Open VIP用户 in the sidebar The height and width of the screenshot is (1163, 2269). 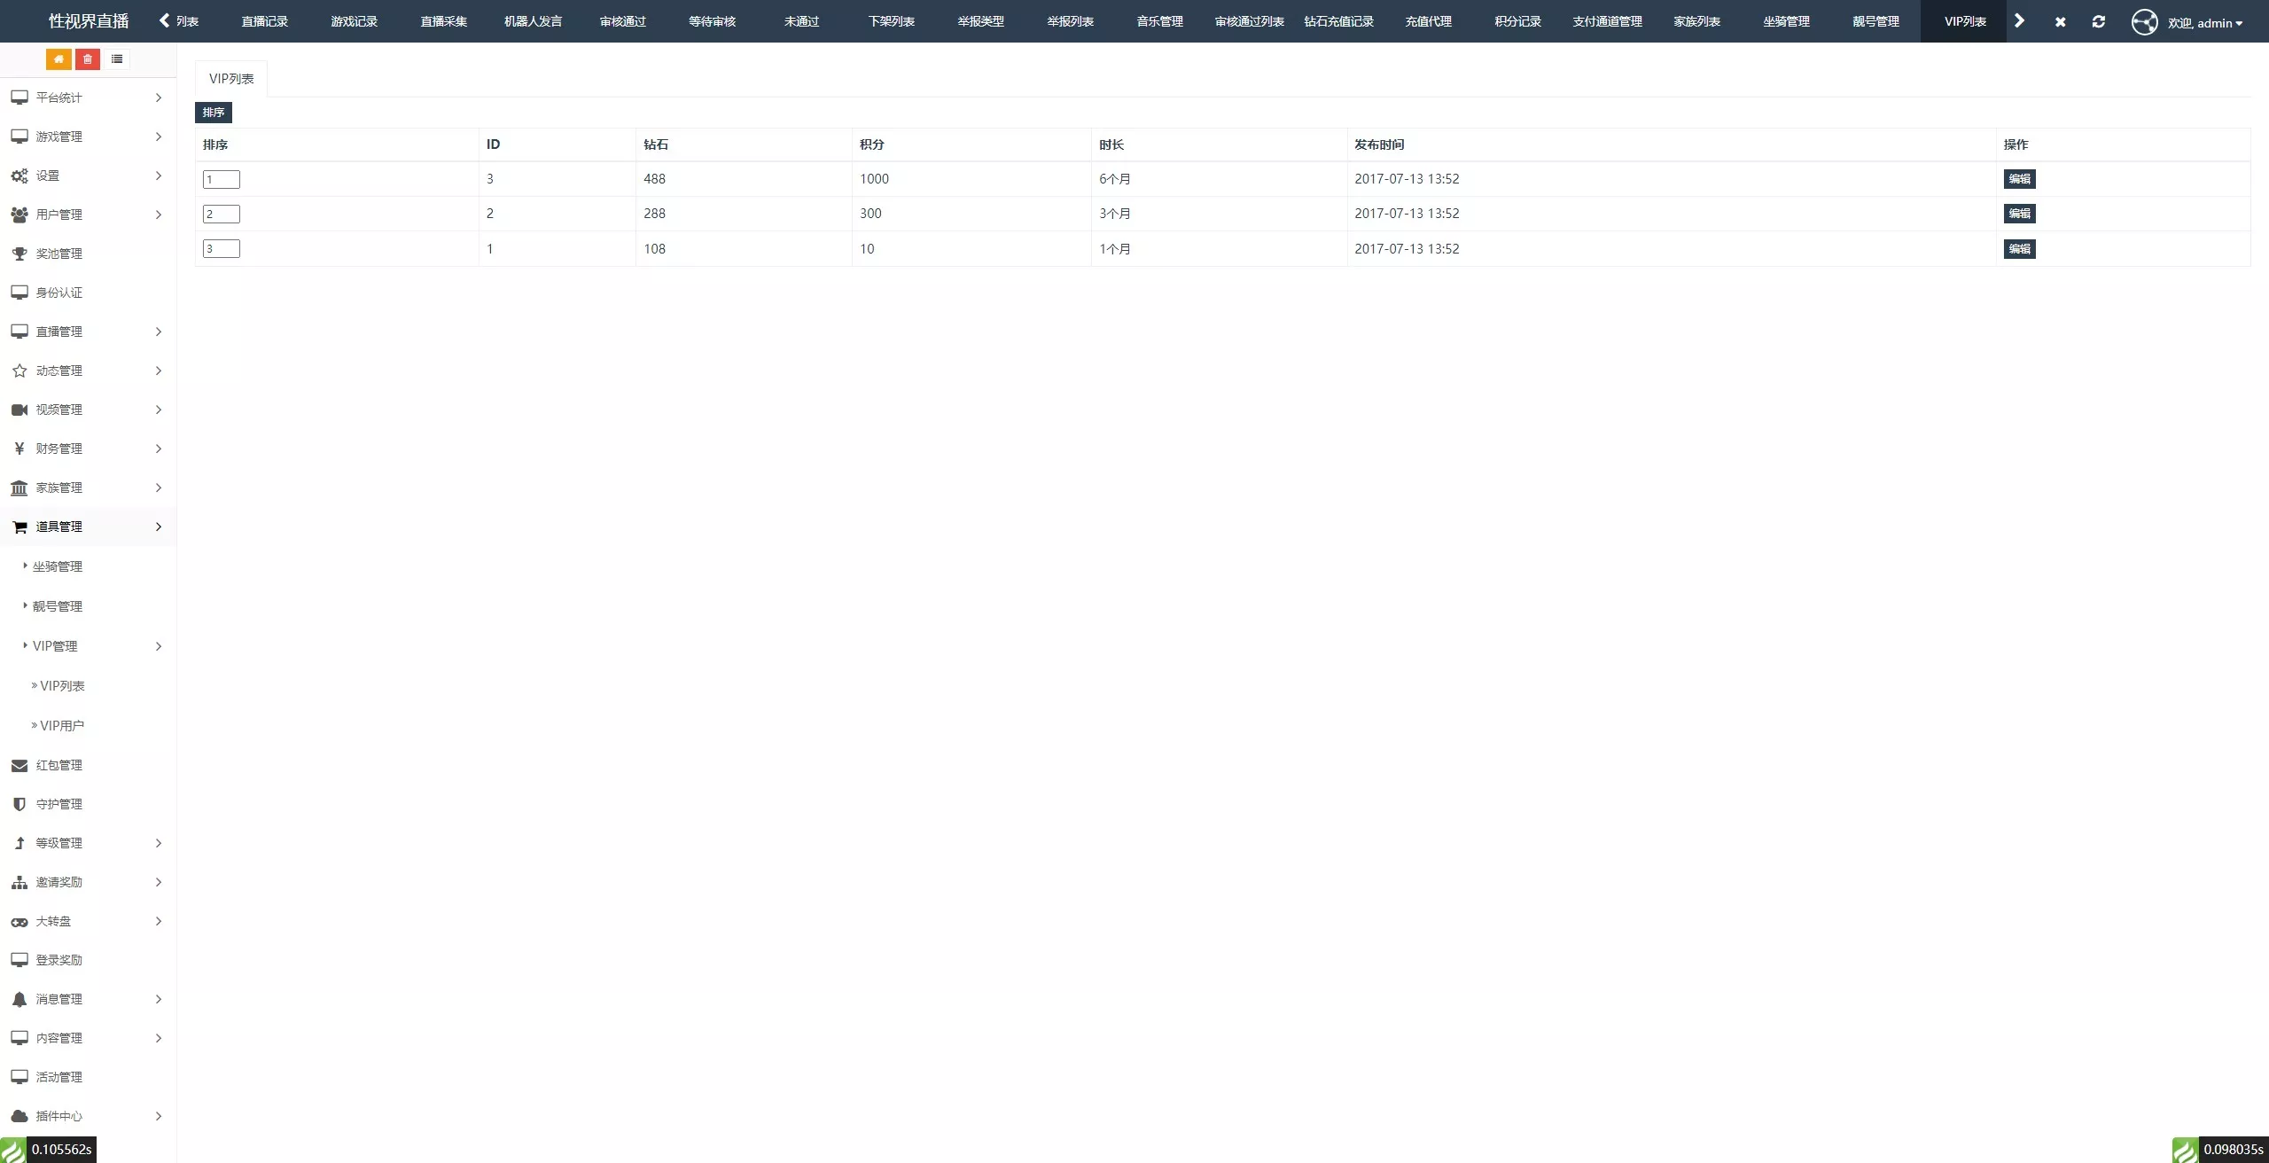[62, 725]
